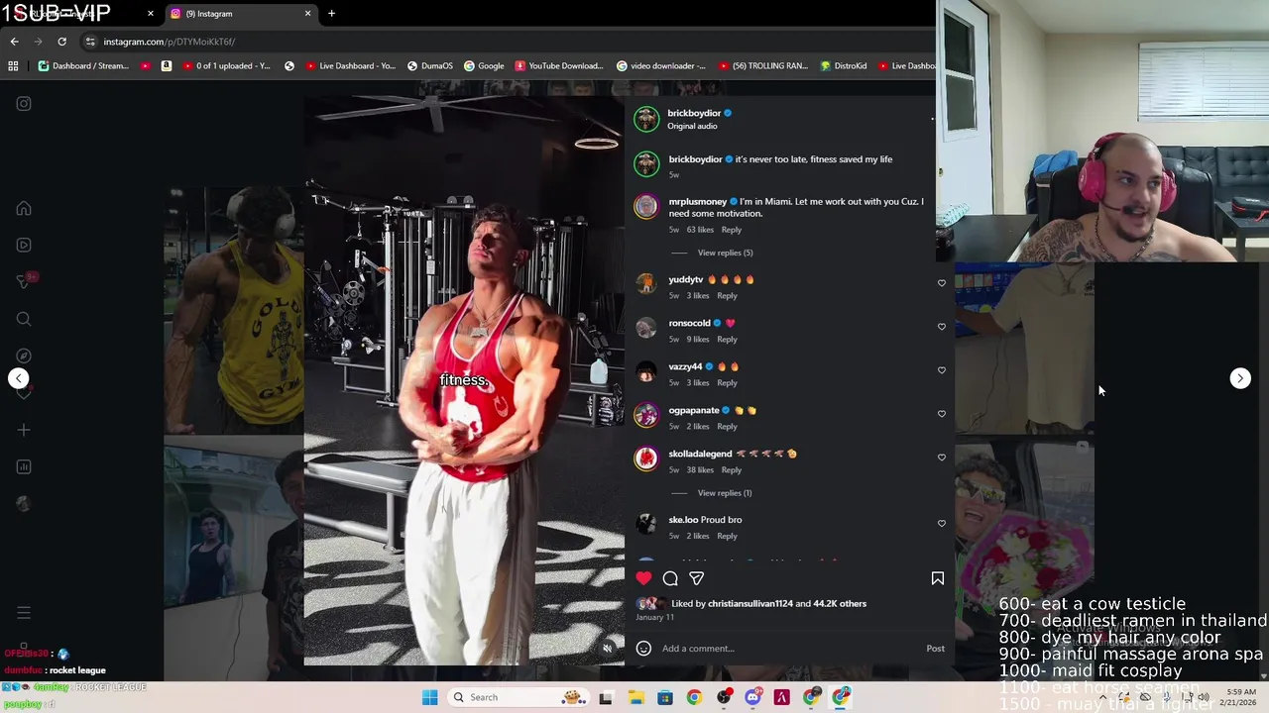Viewport: 1269px width, 713px height.
Task: Close the Instagram tab
Action: (307, 14)
